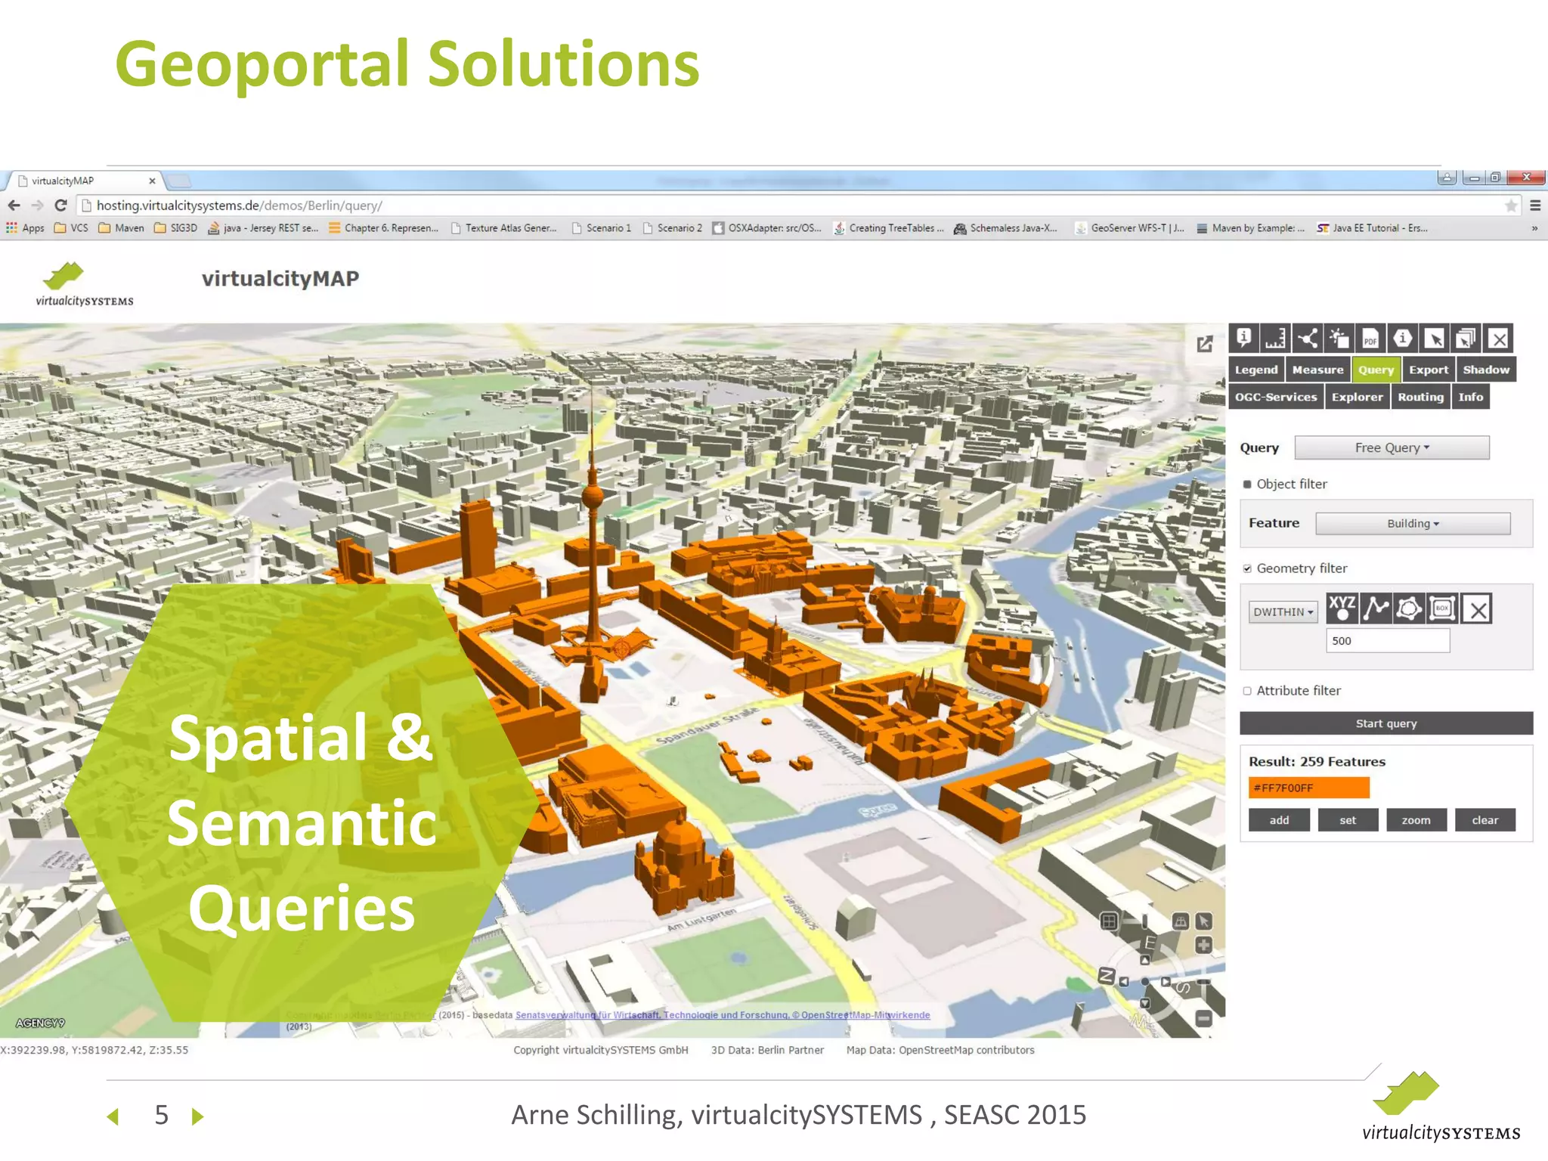Image resolution: width=1548 pixels, height=1161 pixels.
Task: Click the pointer mode map control
Action: click(1204, 921)
